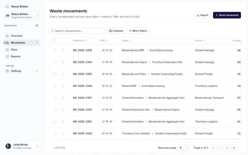Expand row NX-2026-1058 details
248x155 pixels.
(63, 50)
